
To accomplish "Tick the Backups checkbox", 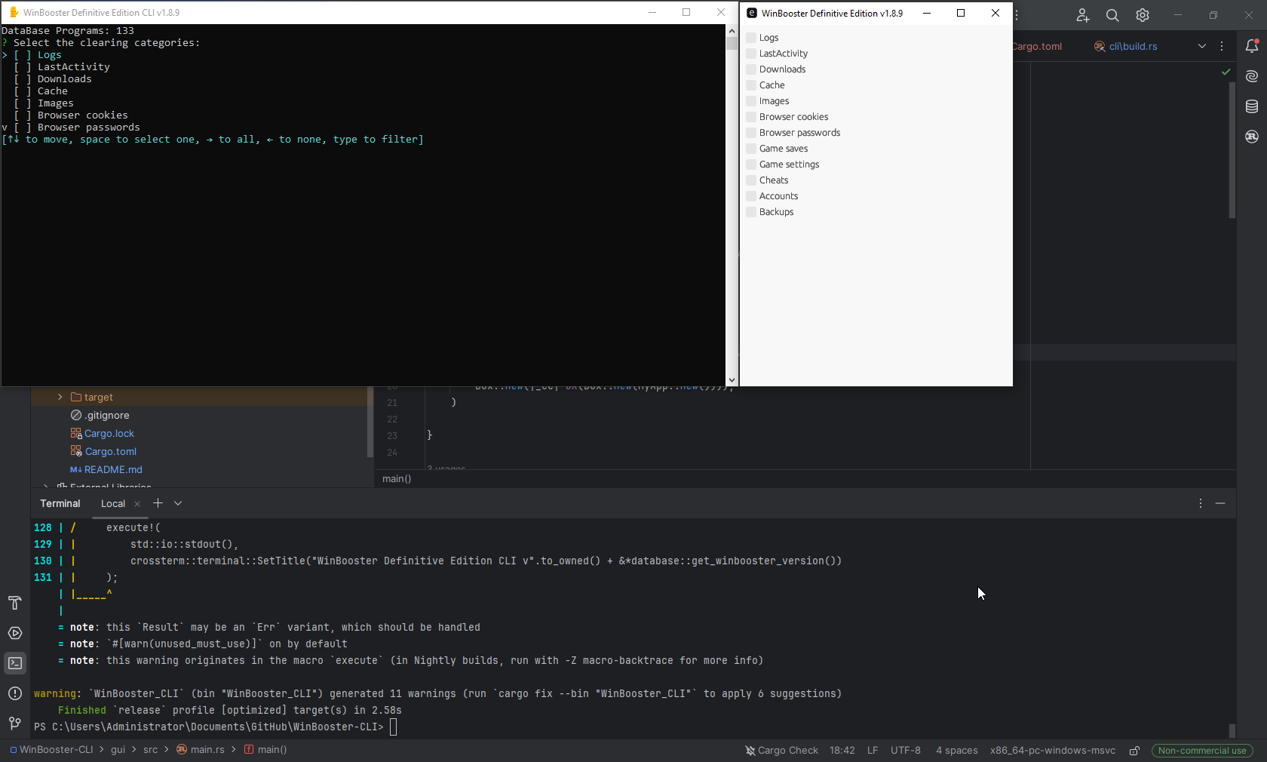I will pos(751,212).
